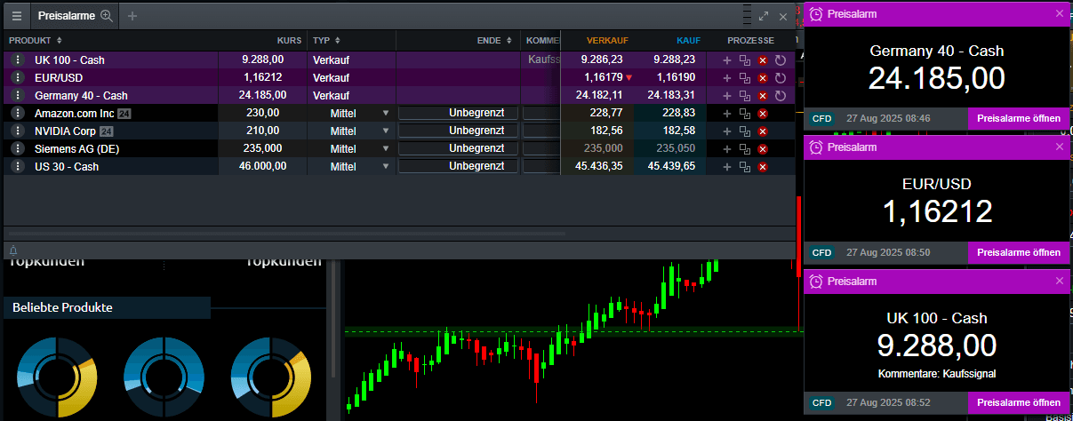Screen dimensions: 1073x421
Task: Click Unbegrenzt button for NVIDIA Corp
Action: [x=458, y=131]
